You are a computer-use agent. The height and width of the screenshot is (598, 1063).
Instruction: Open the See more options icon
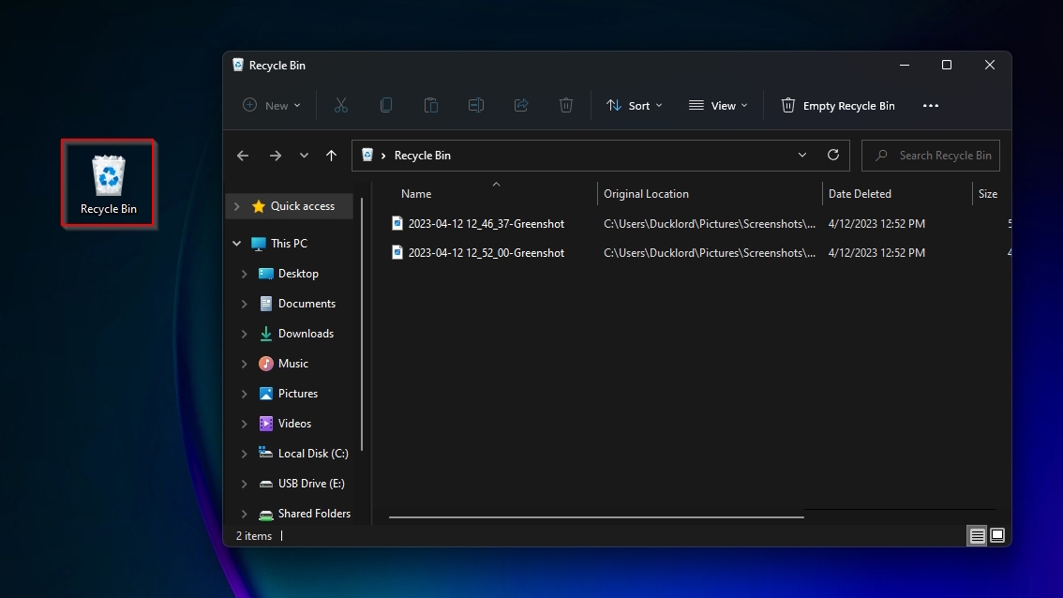[x=931, y=105]
